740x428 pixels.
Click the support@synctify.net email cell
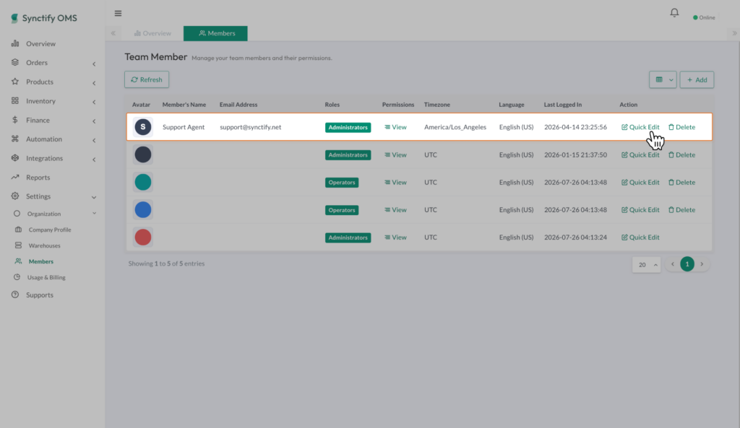pyautogui.click(x=251, y=127)
